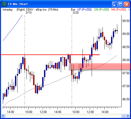
Task: Click the pink shaded support zone rectangle
Action: click(x=100, y=66)
